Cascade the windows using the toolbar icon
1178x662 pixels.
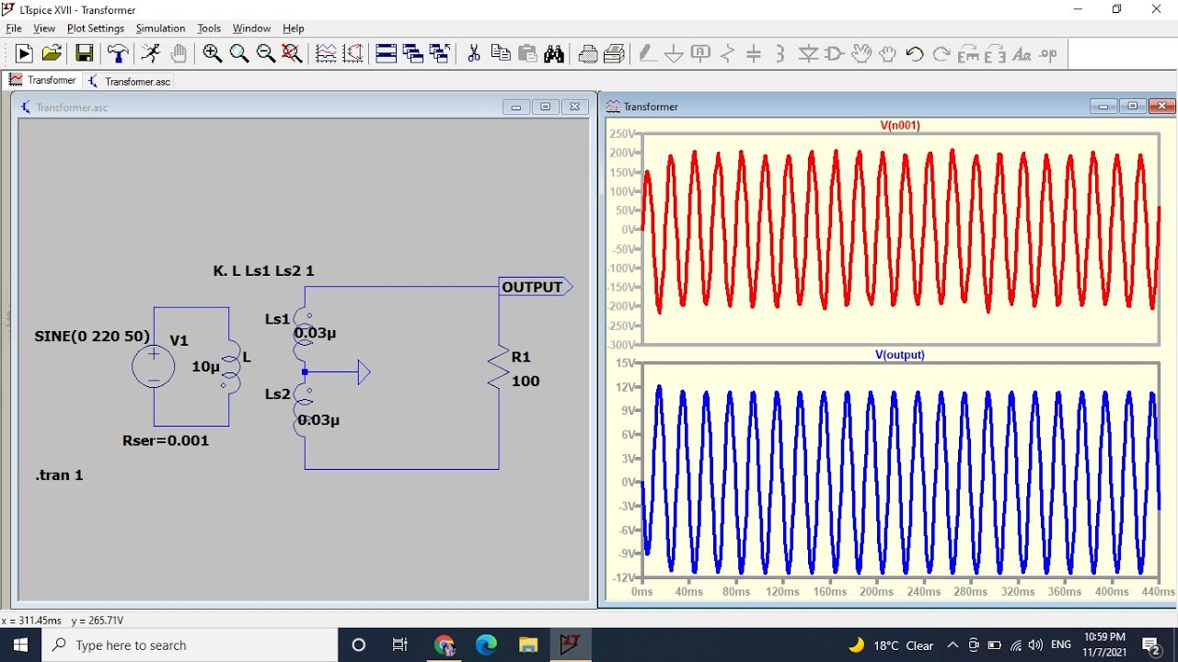(413, 53)
